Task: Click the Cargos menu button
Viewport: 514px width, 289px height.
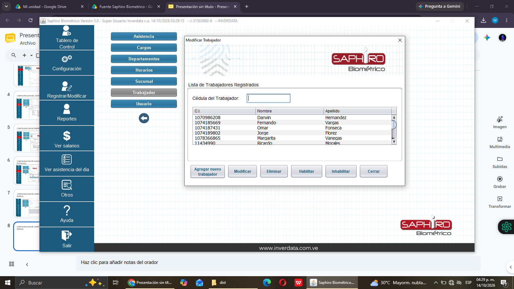Action: [x=144, y=48]
